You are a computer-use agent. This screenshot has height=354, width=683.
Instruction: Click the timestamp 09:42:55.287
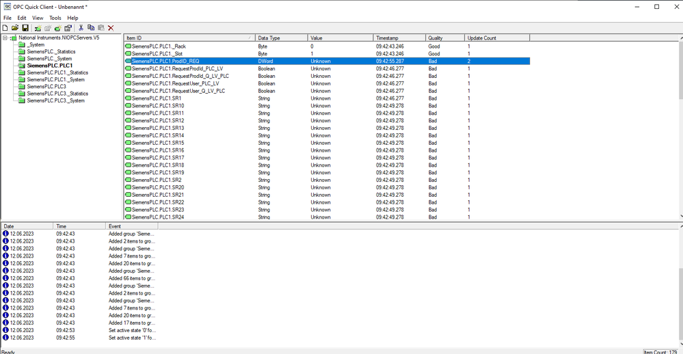pos(390,62)
